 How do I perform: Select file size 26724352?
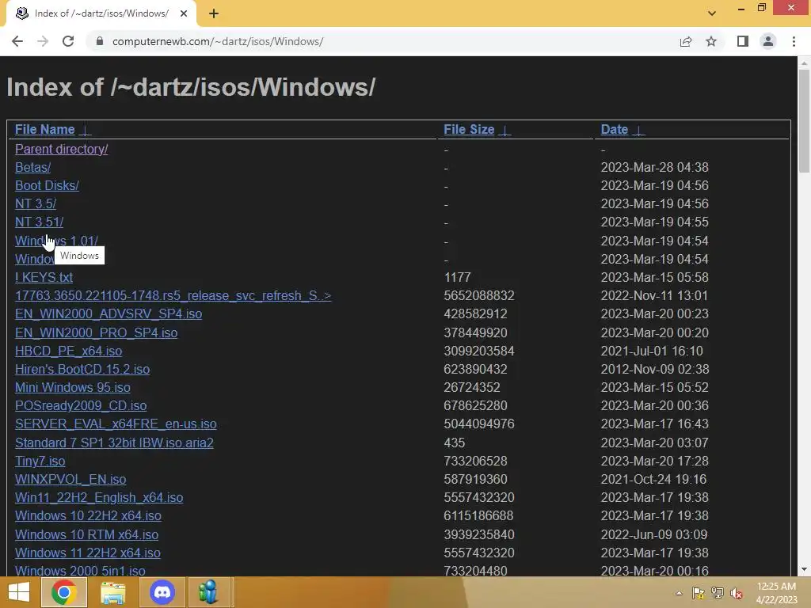(472, 387)
